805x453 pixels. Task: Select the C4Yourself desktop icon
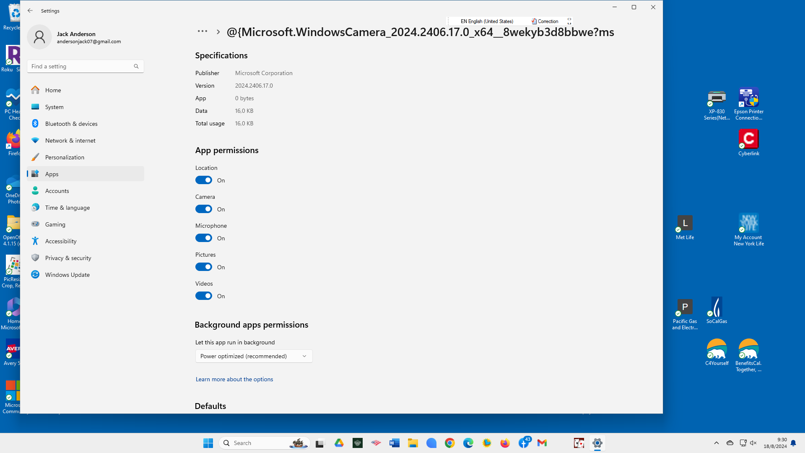point(717,353)
